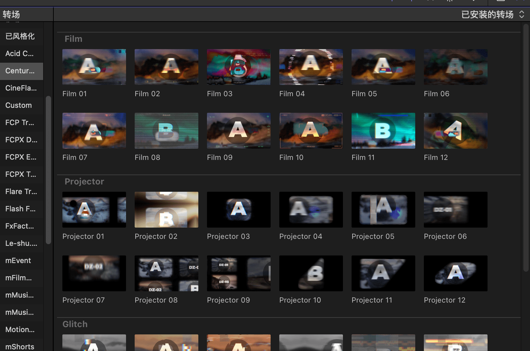
Task: Select the Projector 04 transition thumbnail
Action: tap(311, 210)
